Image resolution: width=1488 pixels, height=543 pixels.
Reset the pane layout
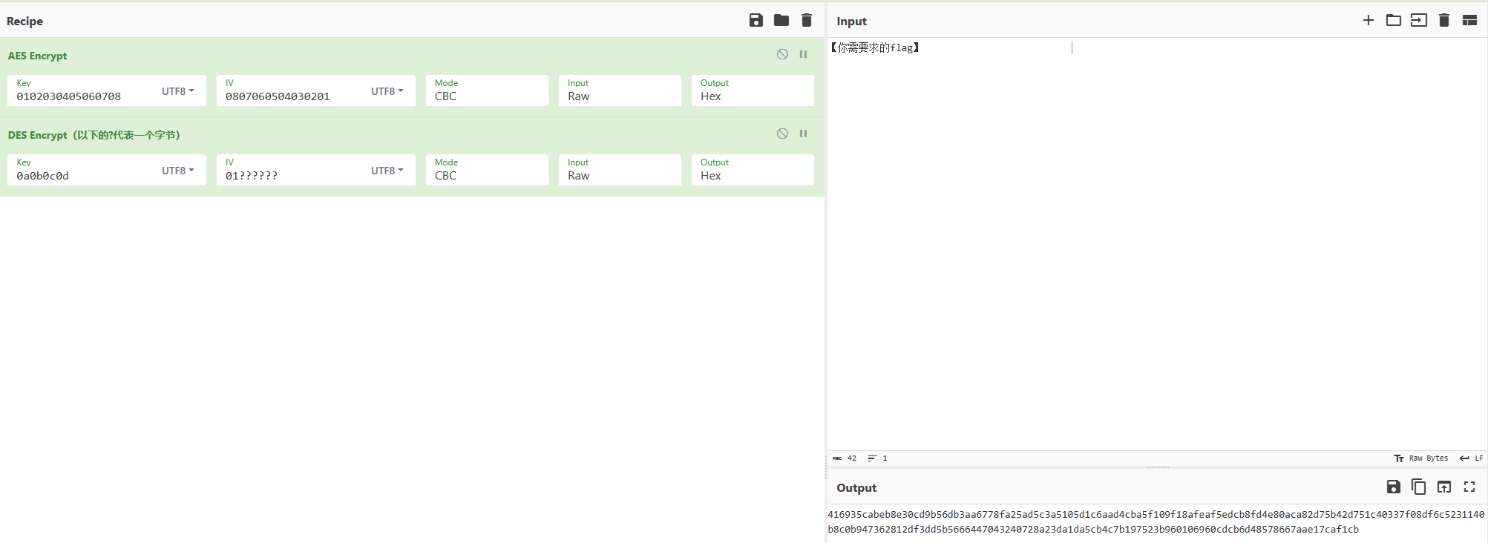[x=1469, y=20]
